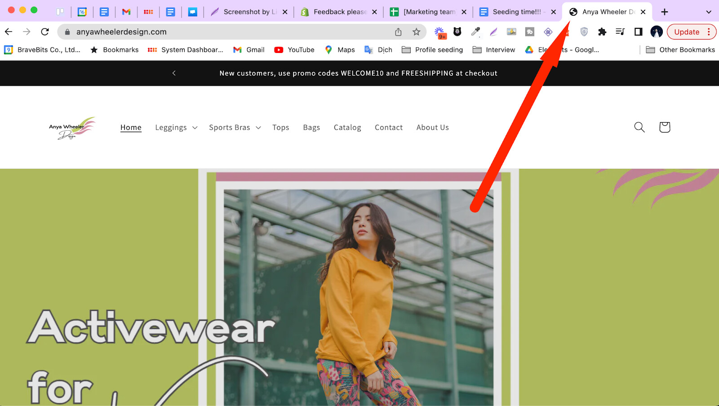Open the Gmail bookmark
The height and width of the screenshot is (406, 719).
(x=249, y=50)
